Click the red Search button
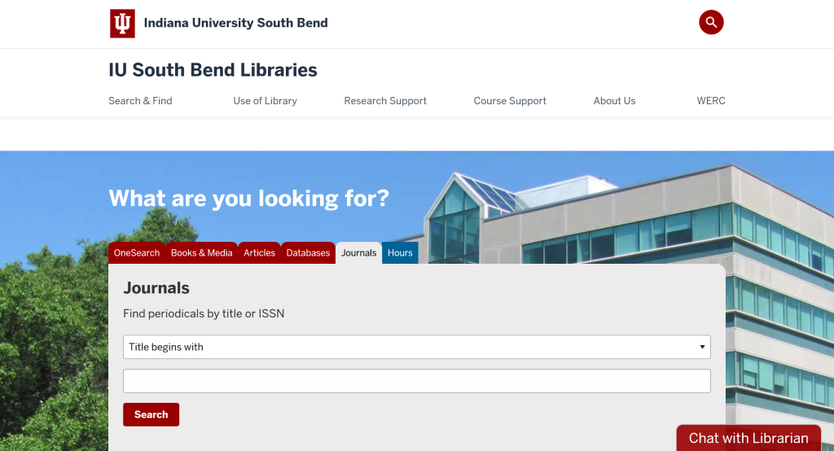This screenshot has width=834, height=451. pos(151,414)
